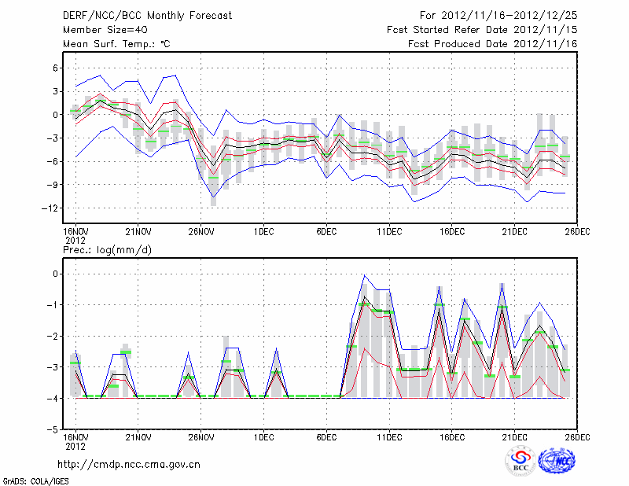Screen dimensions: 629x486
Task: Click 6DEC tick on temperature chart axis
Action: (x=326, y=231)
